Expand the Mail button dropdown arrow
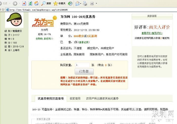 pos(81,3)
